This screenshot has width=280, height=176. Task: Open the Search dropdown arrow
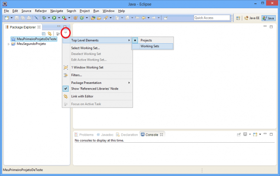[x=111, y=18]
